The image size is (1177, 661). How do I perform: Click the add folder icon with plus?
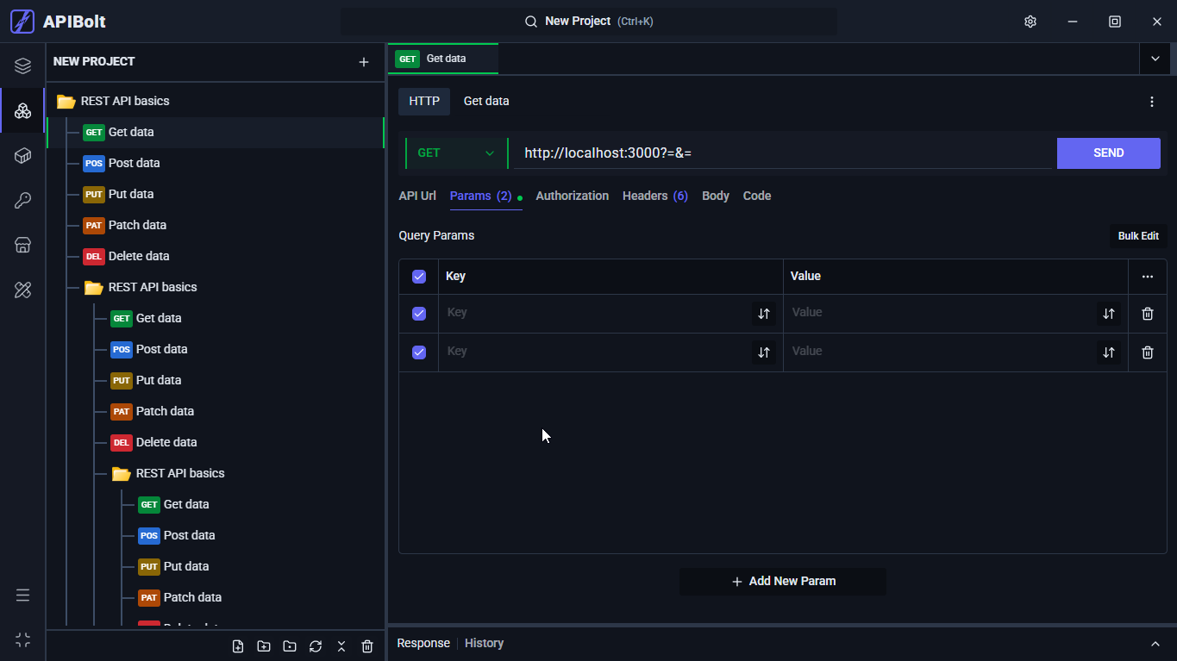pos(264,646)
